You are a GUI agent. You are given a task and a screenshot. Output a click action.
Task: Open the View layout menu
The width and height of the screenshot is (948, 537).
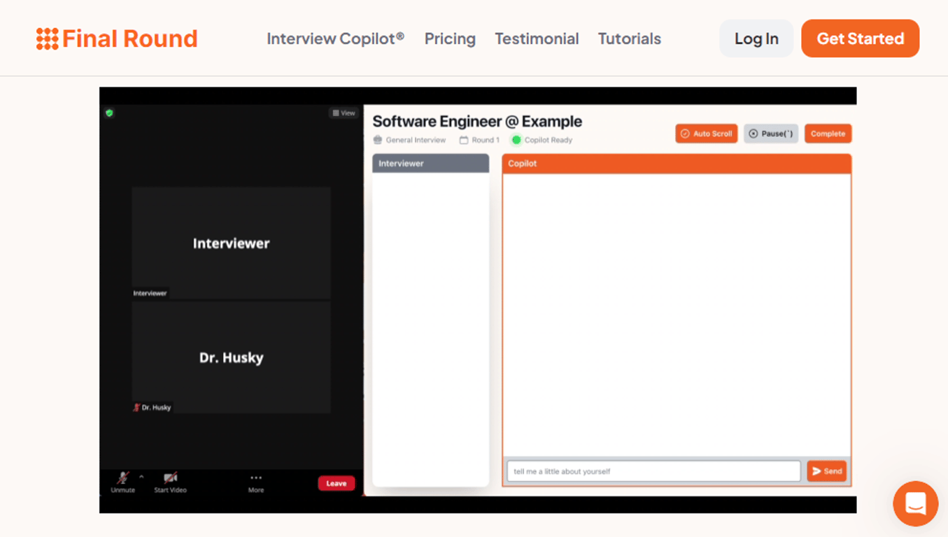tap(344, 113)
